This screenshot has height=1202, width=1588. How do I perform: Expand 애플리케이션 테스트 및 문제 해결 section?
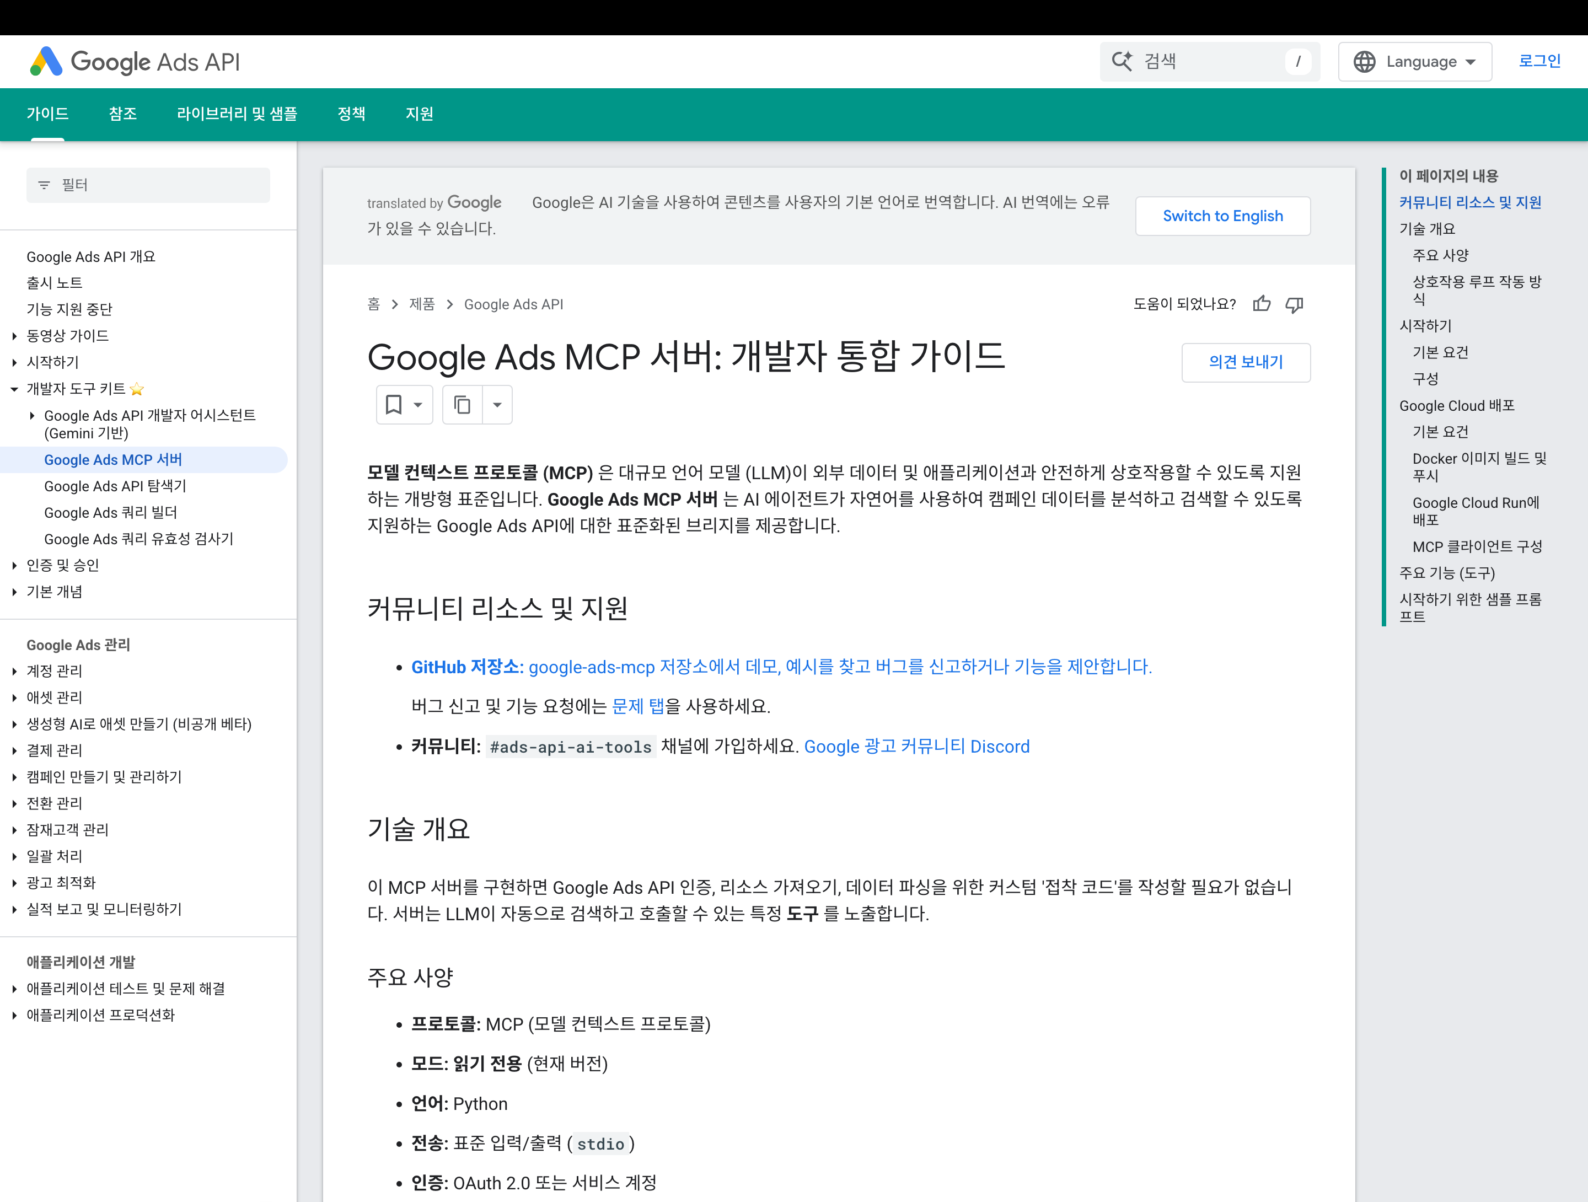tap(14, 990)
